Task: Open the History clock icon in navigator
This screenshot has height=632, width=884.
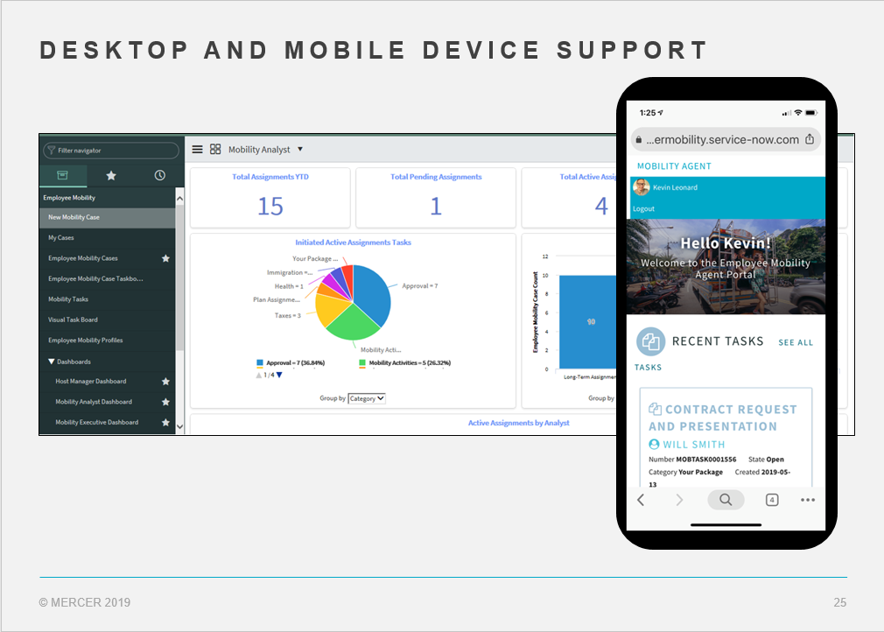Action: [x=161, y=175]
